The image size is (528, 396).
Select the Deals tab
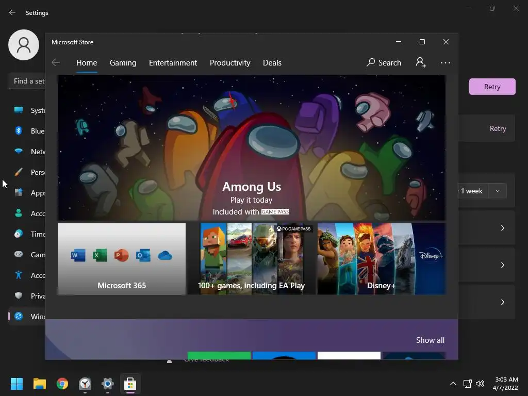272,63
